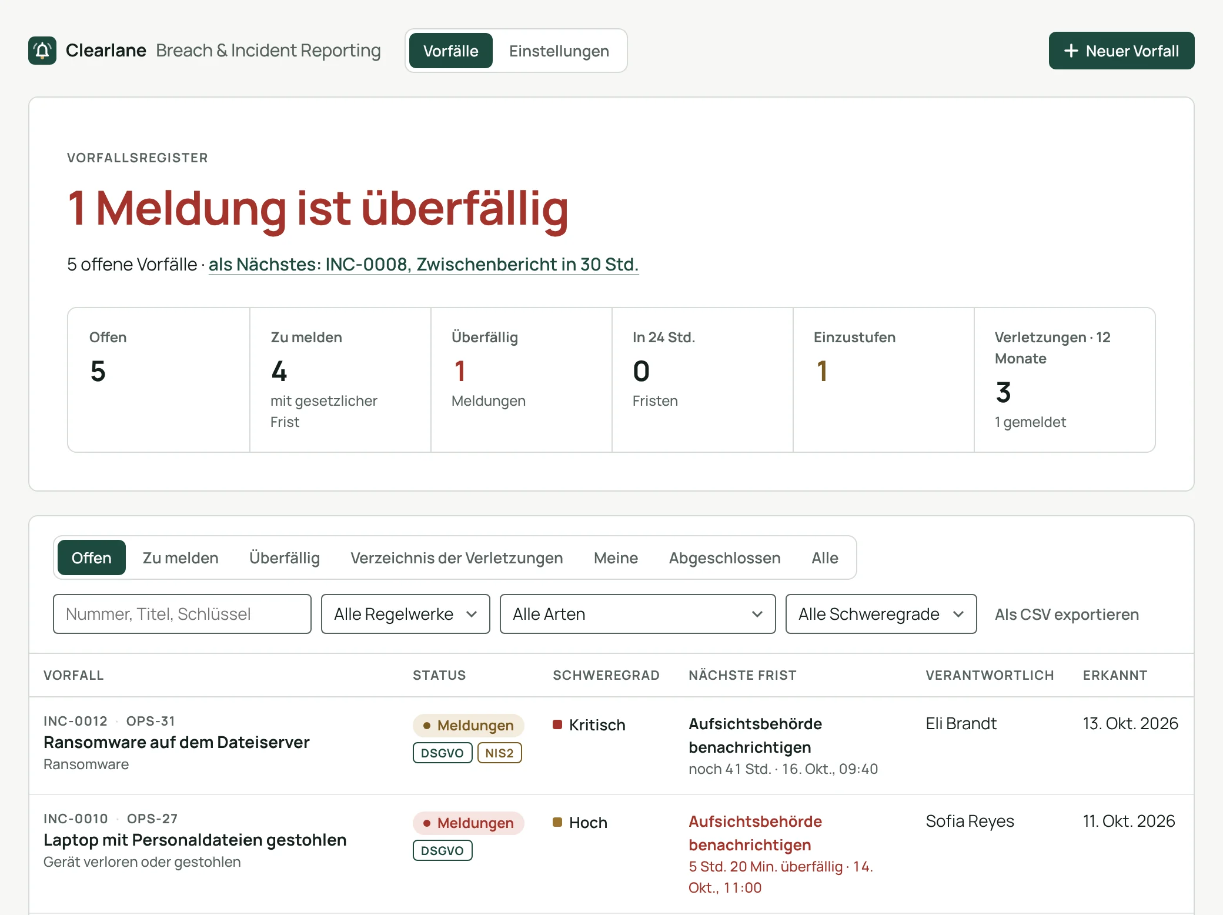Switch to the Abgeschlossen tab
This screenshot has width=1223, height=915.
click(724, 557)
